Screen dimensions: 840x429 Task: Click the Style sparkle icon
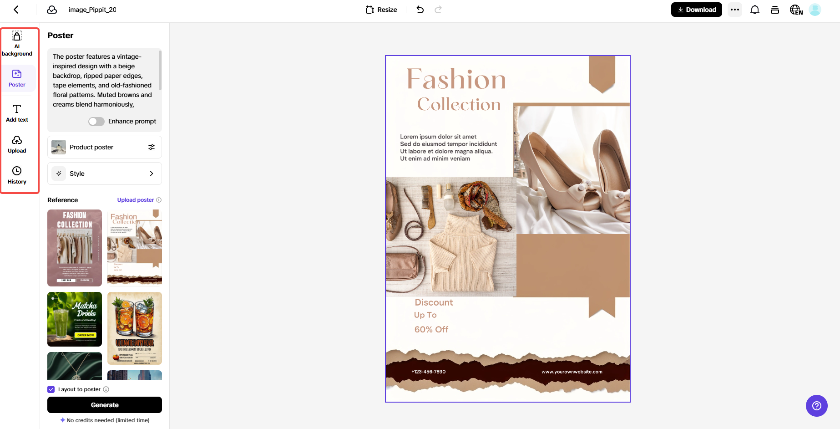click(x=59, y=174)
